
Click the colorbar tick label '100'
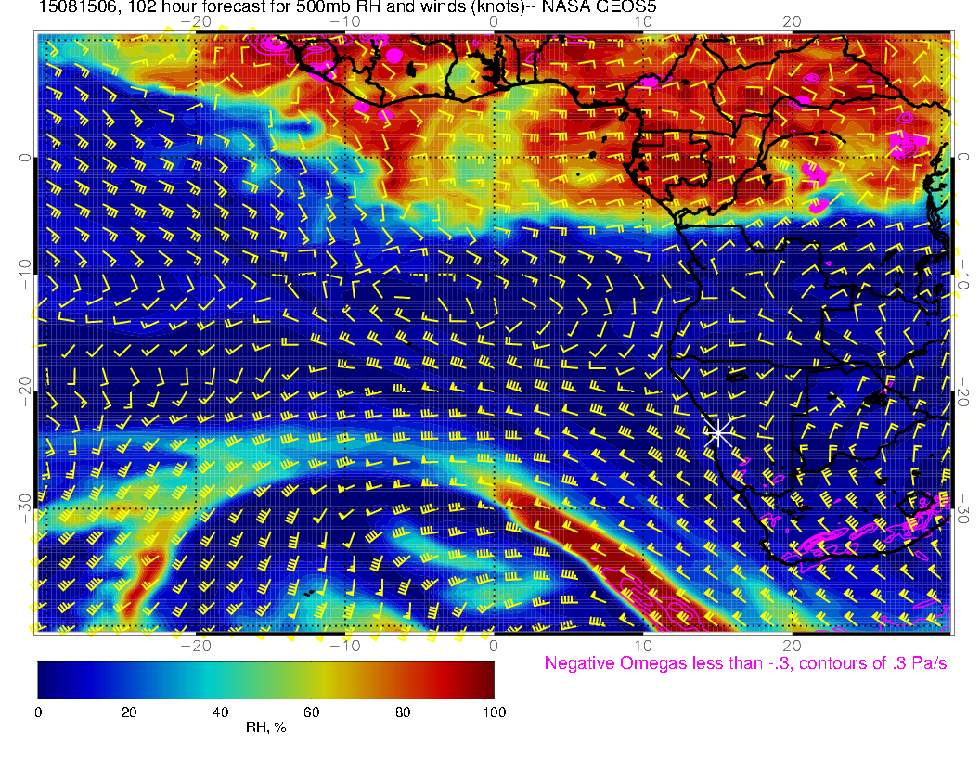tap(495, 712)
